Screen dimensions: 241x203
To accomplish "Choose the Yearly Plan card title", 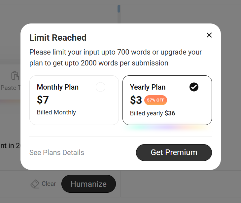I will (148, 87).
